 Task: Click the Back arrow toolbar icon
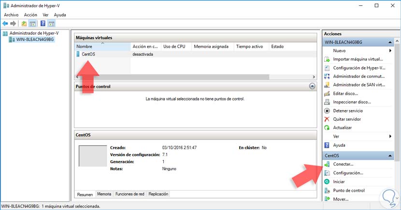[x=5, y=24]
